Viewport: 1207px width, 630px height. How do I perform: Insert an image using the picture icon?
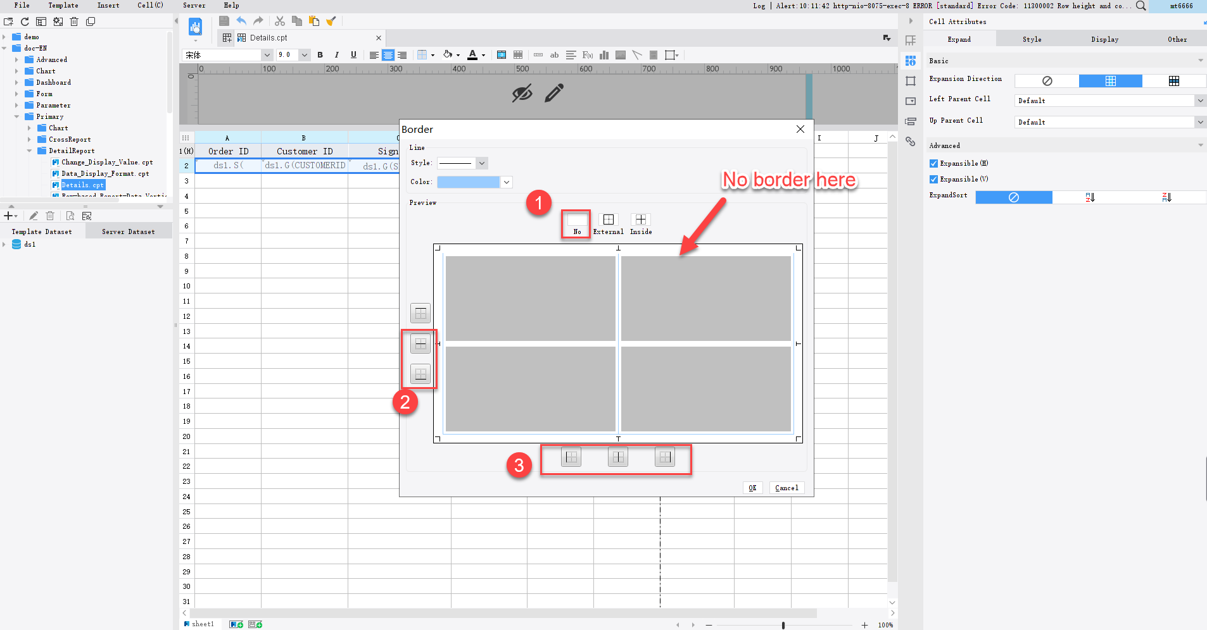[621, 55]
